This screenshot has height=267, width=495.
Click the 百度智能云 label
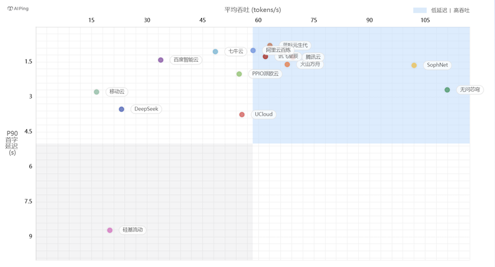pos(186,60)
